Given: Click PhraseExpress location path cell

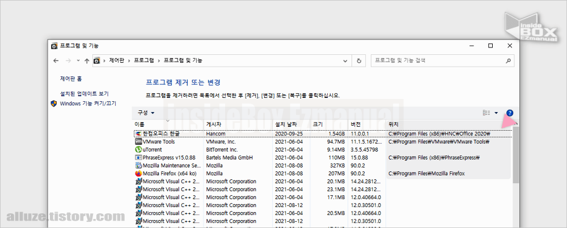Looking at the screenshot, I should coord(434,158).
